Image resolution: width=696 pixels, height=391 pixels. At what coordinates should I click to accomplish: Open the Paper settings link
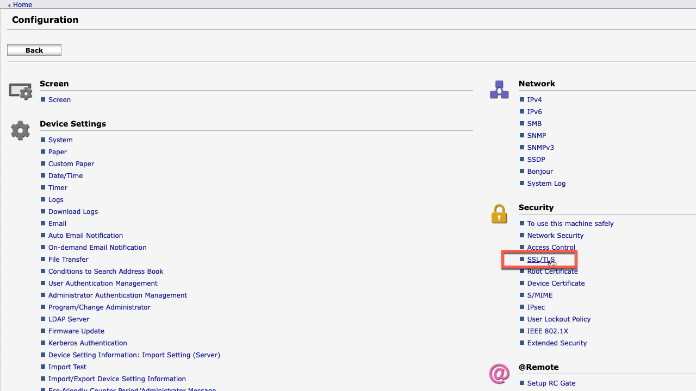coord(58,152)
